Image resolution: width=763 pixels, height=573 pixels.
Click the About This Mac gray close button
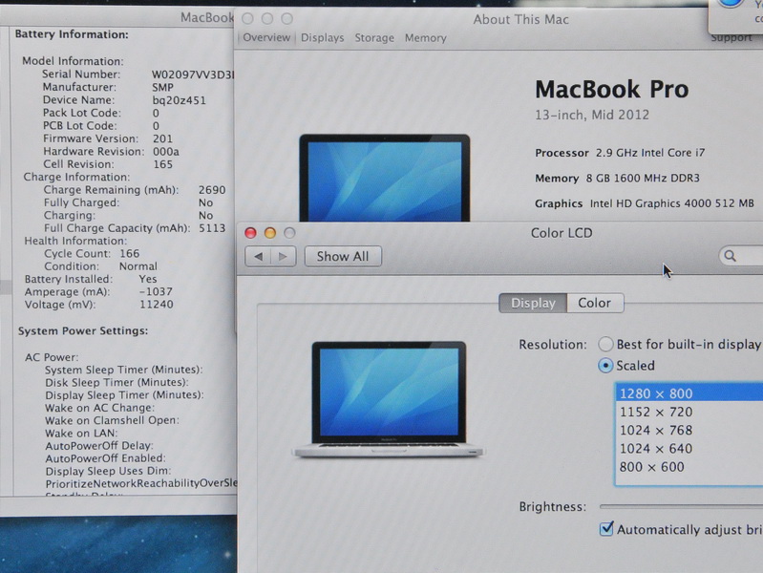247,18
